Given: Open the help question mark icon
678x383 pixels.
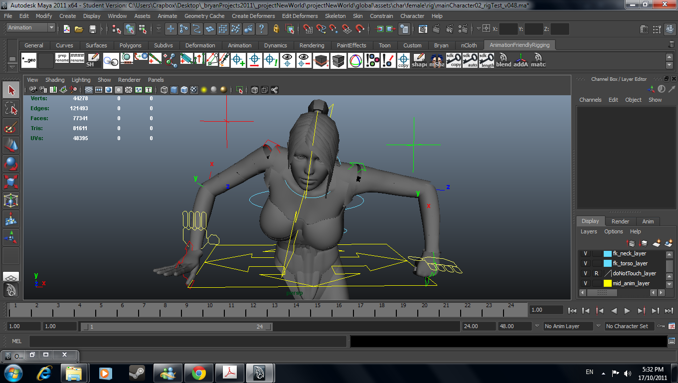Looking at the screenshot, I should click(261, 29).
